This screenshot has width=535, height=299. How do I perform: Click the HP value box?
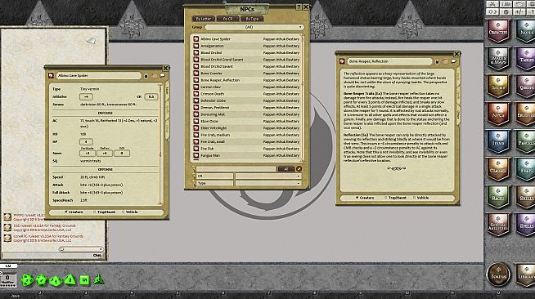click(x=86, y=141)
